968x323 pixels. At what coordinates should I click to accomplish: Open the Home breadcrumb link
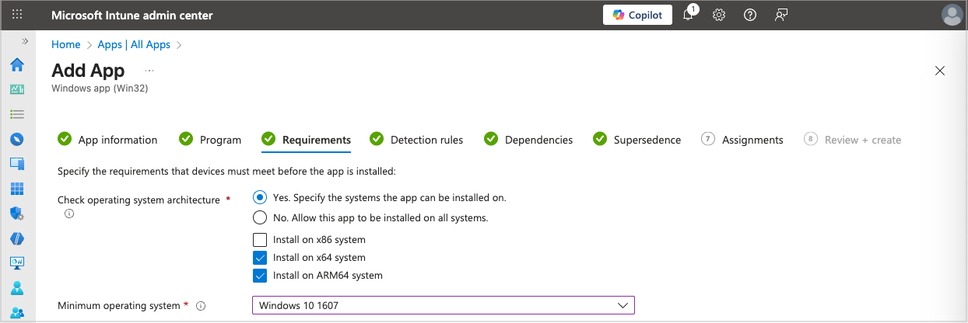pyautogui.click(x=66, y=44)
